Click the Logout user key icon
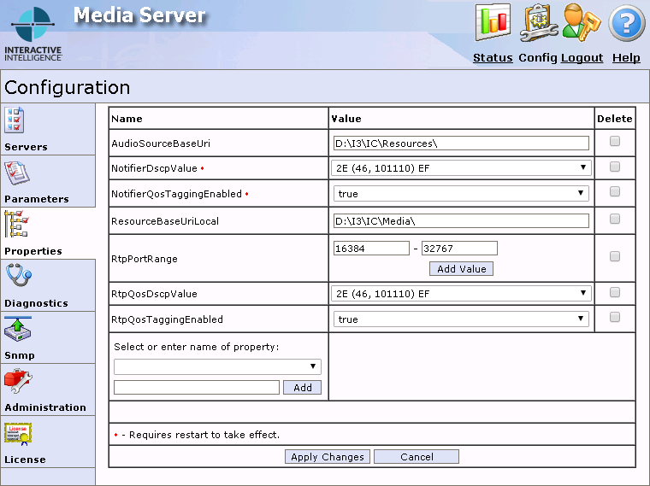 click(x=582, y=23)
